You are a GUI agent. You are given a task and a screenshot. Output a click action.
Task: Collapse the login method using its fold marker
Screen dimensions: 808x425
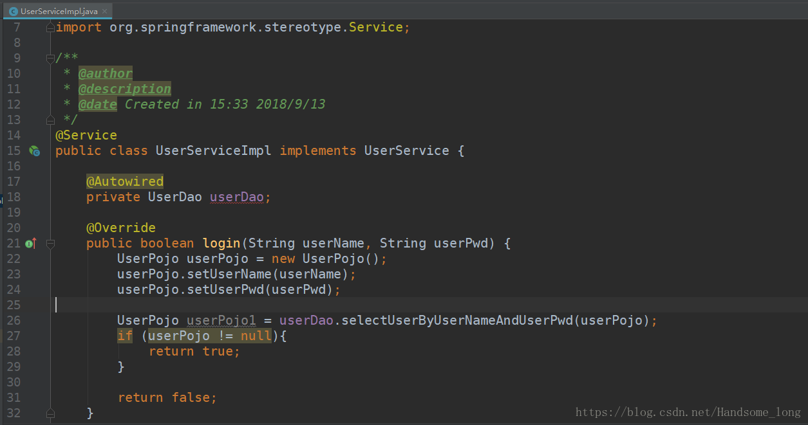click(x=50, y=244)
